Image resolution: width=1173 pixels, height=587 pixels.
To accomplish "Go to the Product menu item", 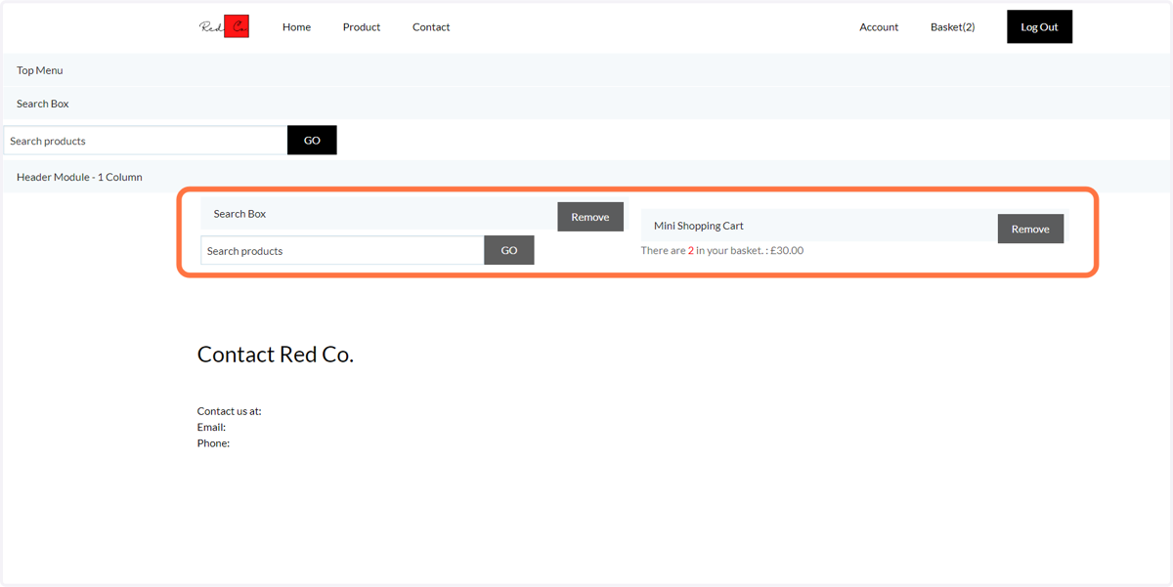I will coord(362,27).
